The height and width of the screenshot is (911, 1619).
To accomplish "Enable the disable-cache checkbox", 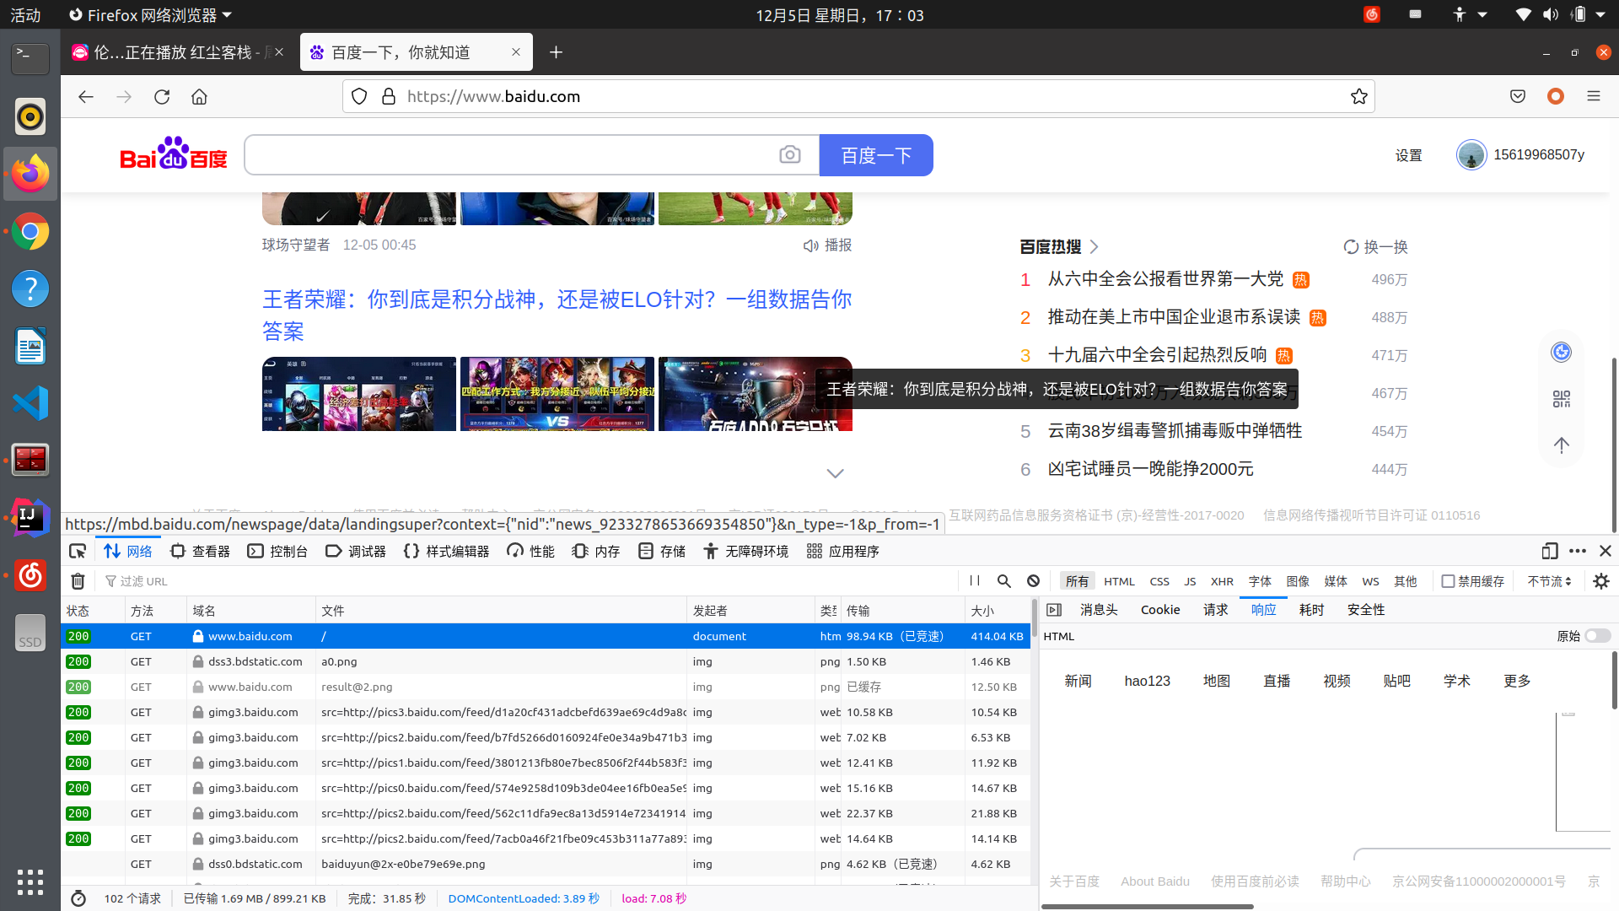I will pos(1448,581).
